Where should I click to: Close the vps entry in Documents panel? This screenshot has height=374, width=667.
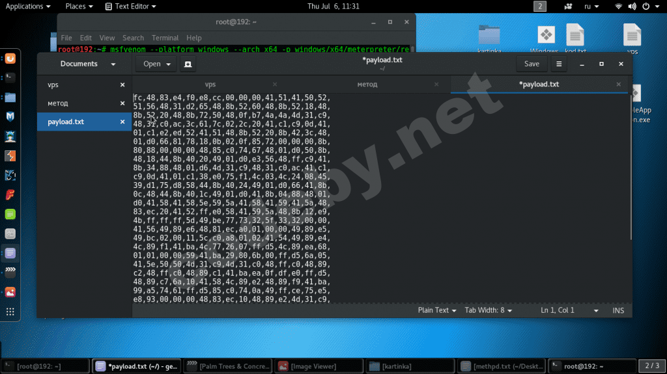click(122, 85)
